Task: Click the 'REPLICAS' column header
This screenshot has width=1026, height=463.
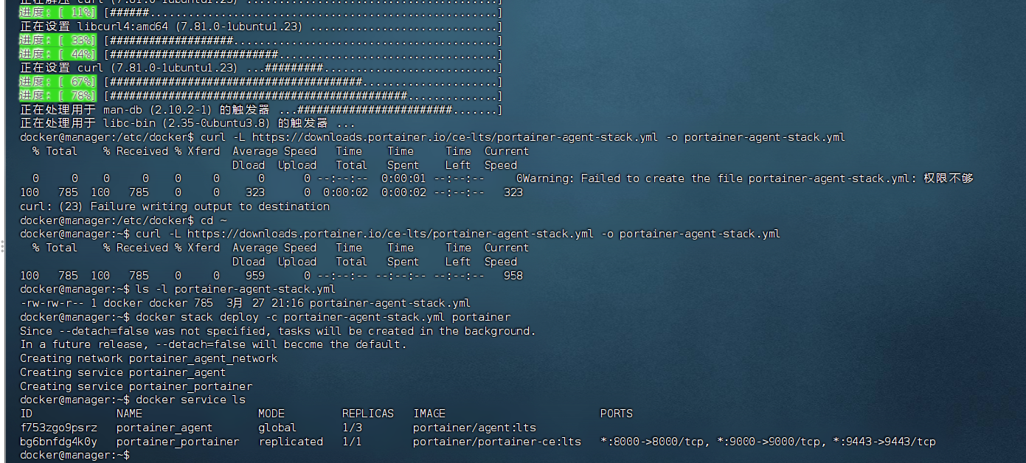Action: click(x=368, y=414)
